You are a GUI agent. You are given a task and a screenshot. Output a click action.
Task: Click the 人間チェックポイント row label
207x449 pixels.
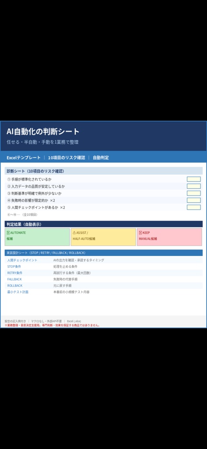pos(22,260)
